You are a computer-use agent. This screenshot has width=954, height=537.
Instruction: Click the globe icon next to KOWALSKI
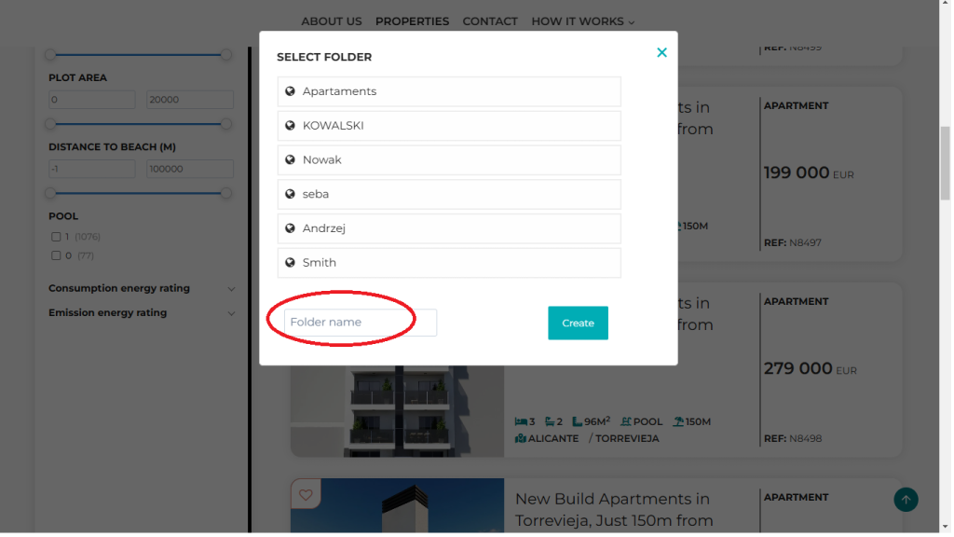[x=291, y=126]
